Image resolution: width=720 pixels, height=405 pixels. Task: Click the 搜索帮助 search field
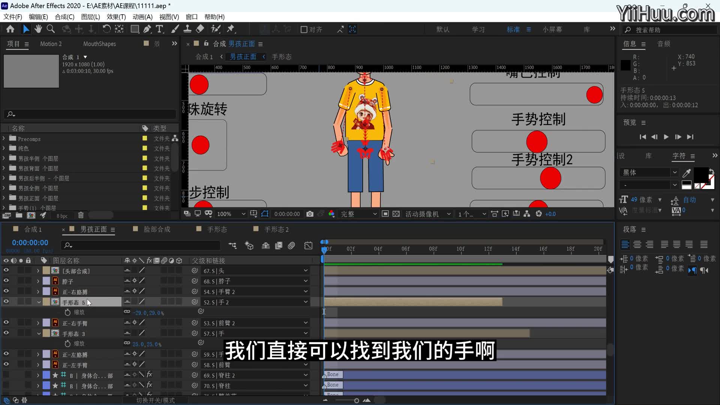(670, 30)
